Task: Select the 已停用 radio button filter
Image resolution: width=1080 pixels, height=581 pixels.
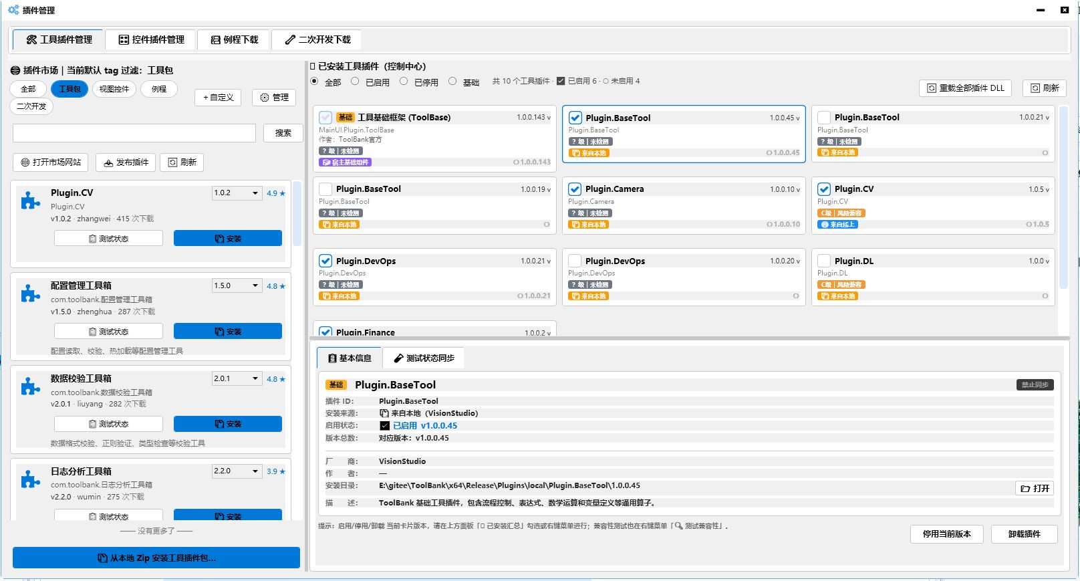Action: click(404, 81)
